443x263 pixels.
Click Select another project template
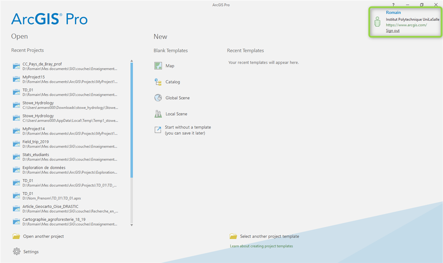(270, 236)
